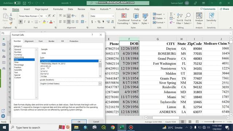Click OK in Format Cells dialog
The image size is (233, 131).
click(79, 122)
